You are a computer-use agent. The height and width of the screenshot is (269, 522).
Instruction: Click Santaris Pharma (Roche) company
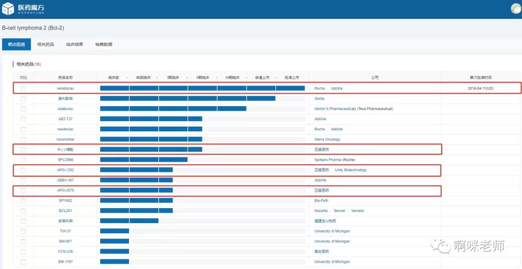[334, 160]
